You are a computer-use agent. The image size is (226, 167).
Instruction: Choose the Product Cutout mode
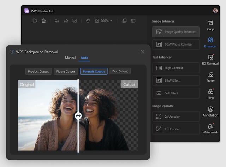[38, 71]
